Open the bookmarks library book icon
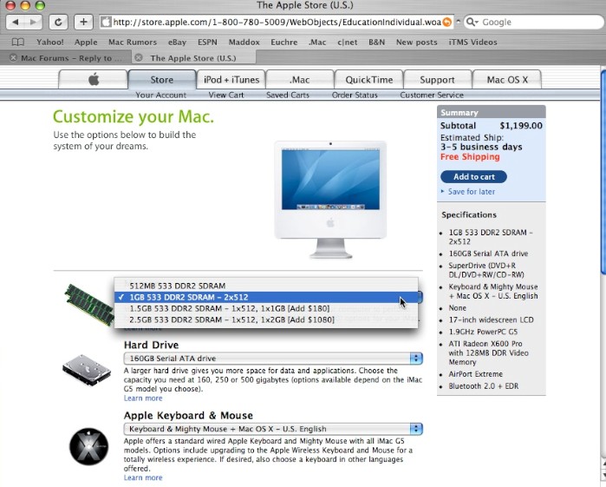The height and width of the screenshot is (487, 606). 18,42
